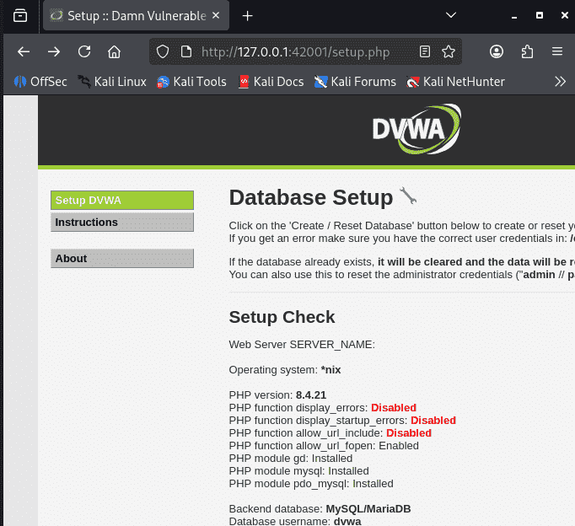Open the Kali Docs bookmark

tap(271, 82)
